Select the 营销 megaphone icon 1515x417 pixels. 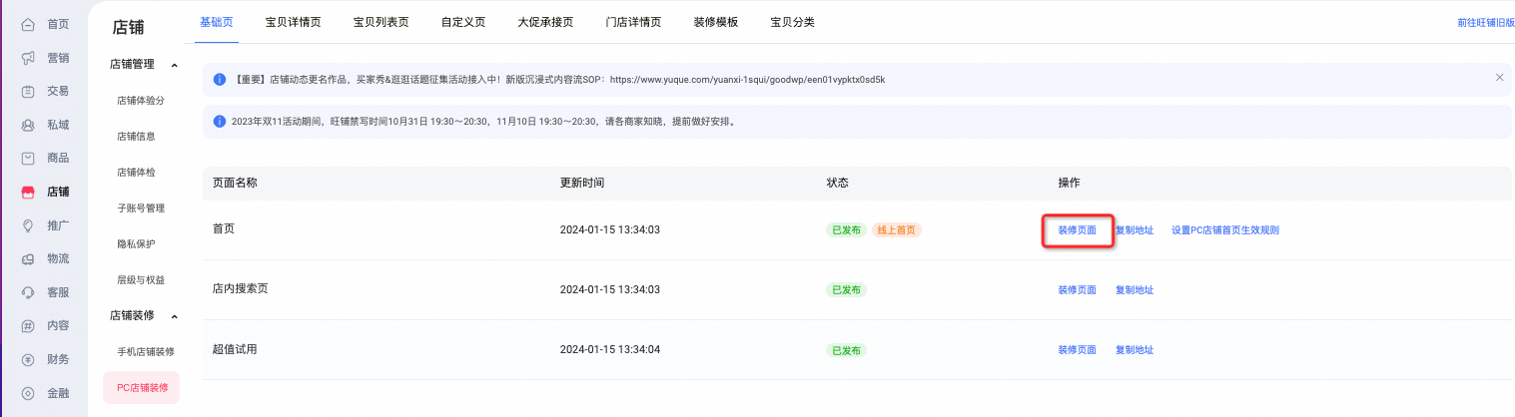pos(28,58)
